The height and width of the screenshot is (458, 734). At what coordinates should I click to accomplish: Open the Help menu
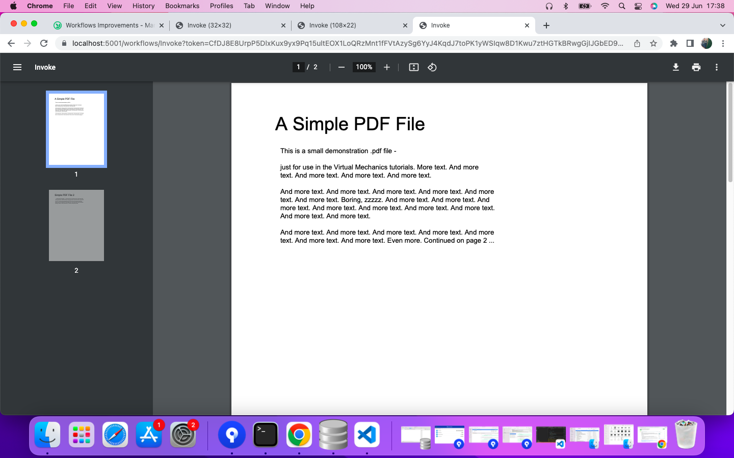(x=307, y=6)
